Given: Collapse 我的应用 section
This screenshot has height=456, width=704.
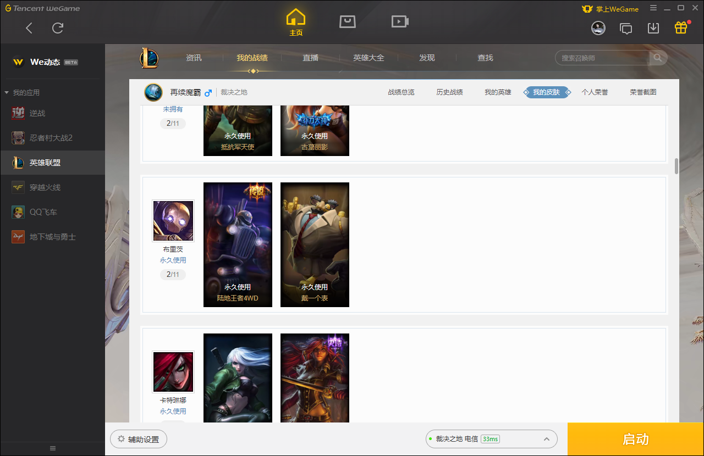Looking at the screenshot, I should click(22, 92).
